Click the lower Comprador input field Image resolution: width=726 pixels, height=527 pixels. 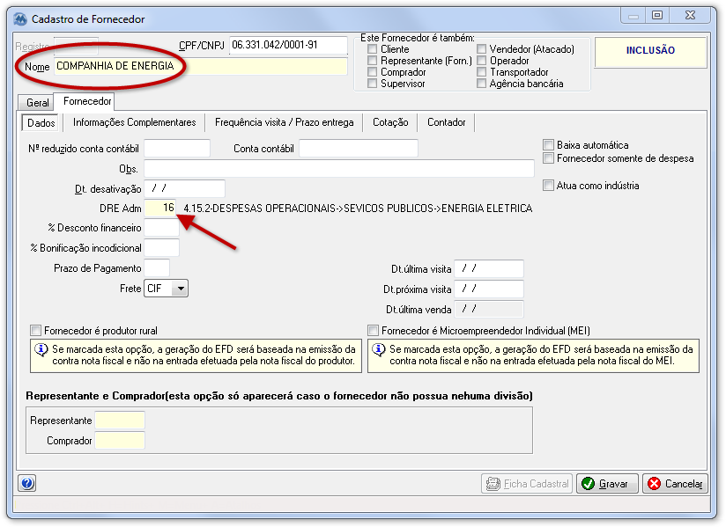coord(120,441)
